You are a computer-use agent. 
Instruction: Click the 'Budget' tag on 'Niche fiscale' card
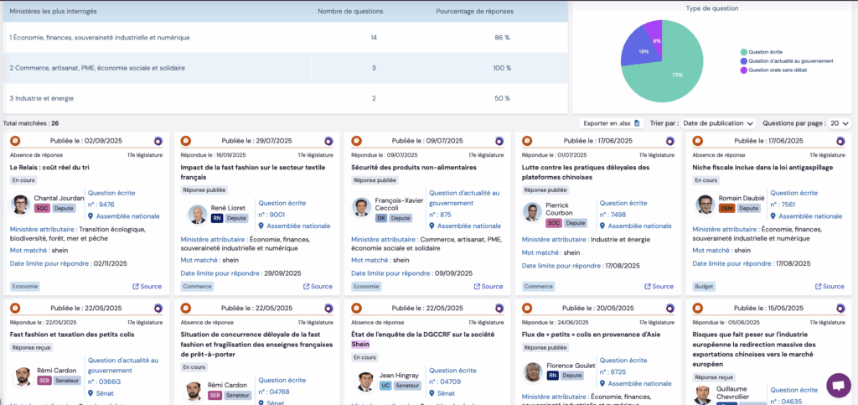point(704,286)
